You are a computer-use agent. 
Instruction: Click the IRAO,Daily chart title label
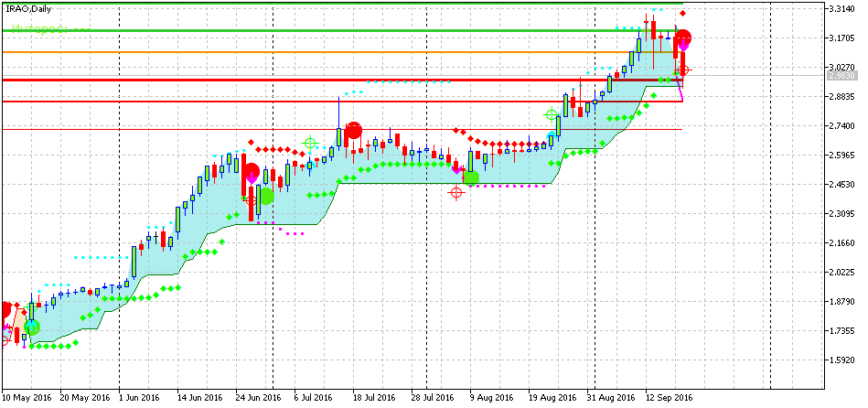coord(27,8)
